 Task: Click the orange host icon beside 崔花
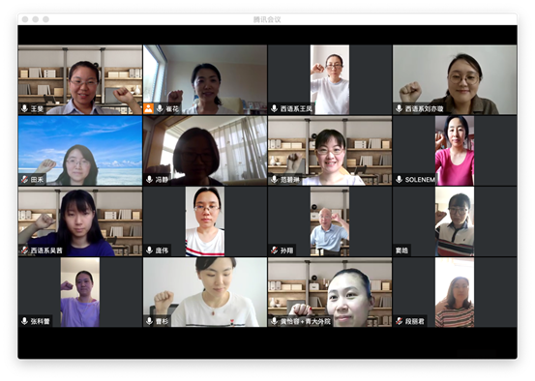(x=148, y=108)
